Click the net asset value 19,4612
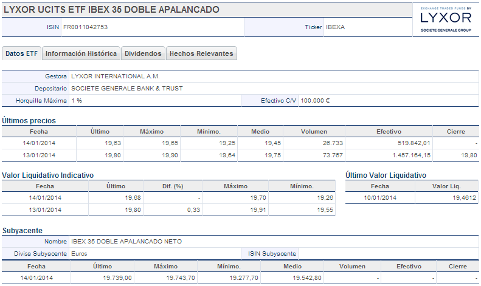Screen dimensions: 481x286 tap(465, 198)
